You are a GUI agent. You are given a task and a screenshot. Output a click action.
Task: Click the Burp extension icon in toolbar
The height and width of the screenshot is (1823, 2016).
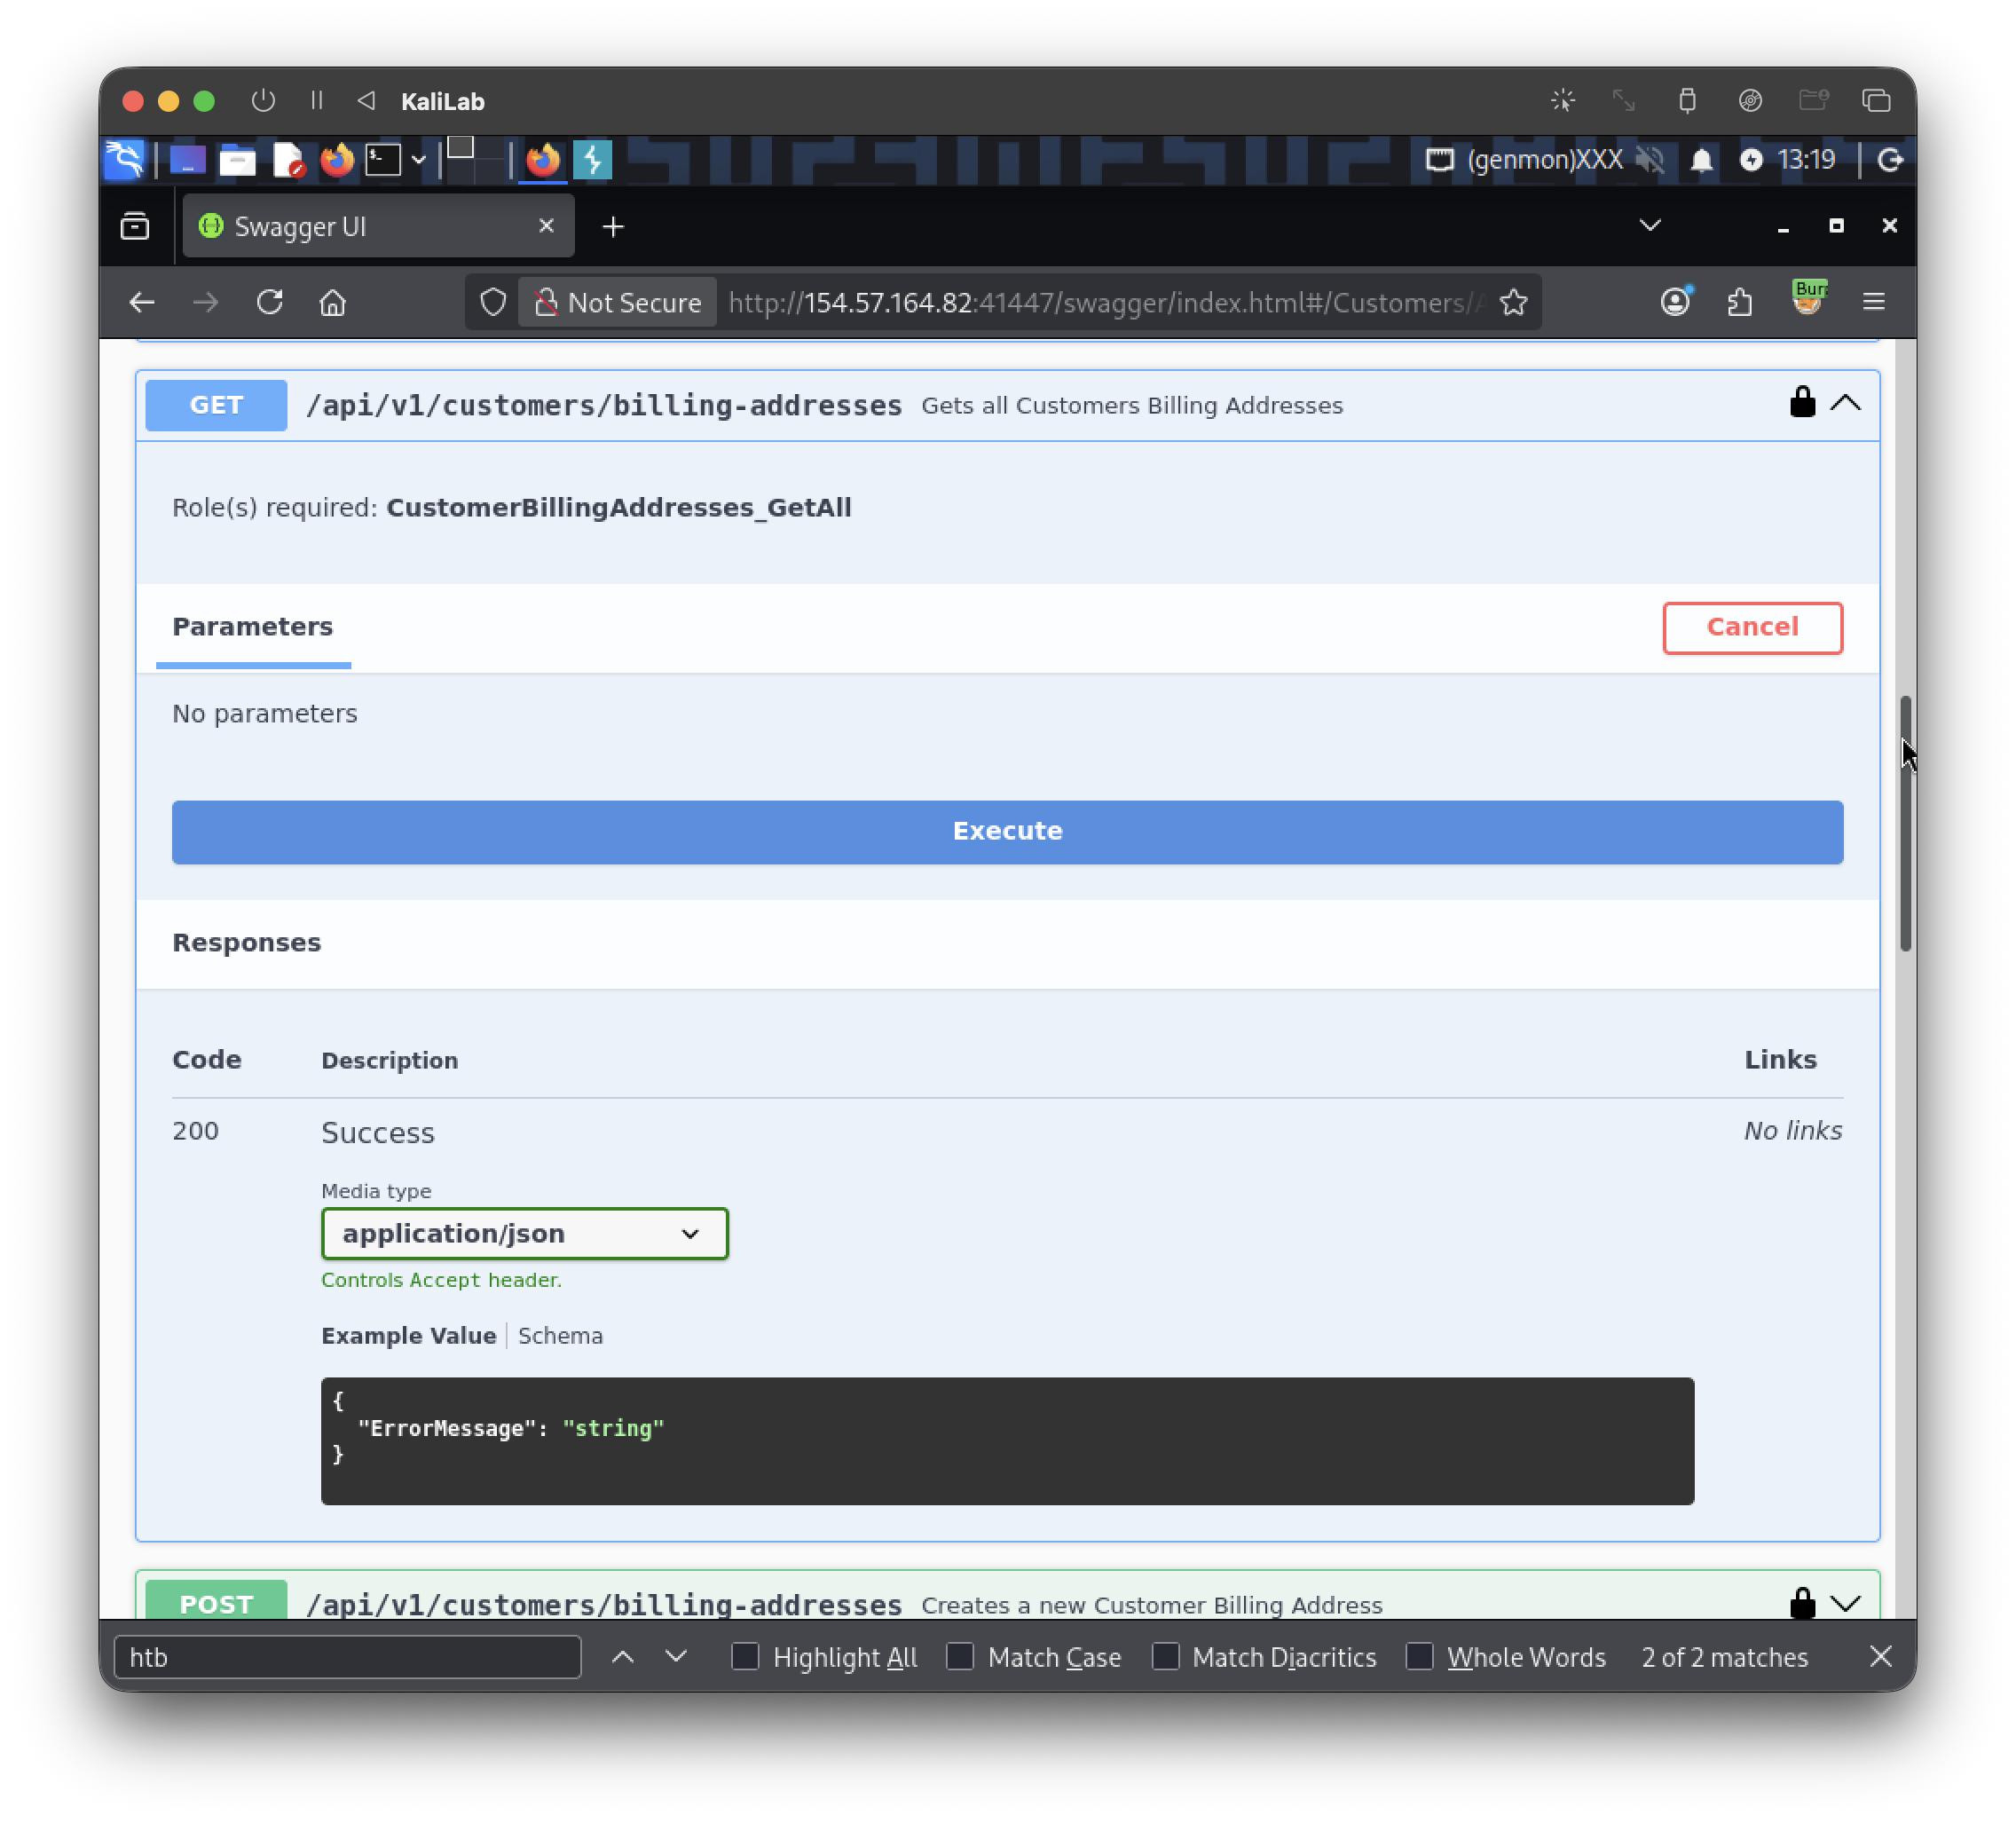tap(1808, 299)
